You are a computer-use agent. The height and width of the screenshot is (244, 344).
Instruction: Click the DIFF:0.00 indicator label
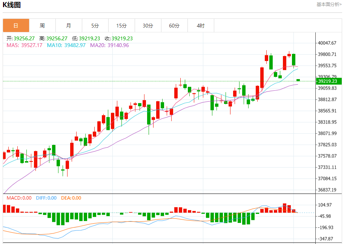pyautogui.click(x=46, y=198)
